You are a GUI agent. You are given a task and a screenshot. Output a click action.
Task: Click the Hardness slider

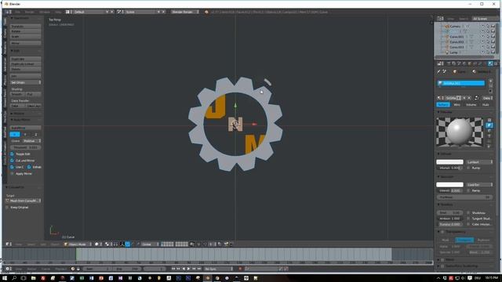pyautogui.click(x=464, y=197)
